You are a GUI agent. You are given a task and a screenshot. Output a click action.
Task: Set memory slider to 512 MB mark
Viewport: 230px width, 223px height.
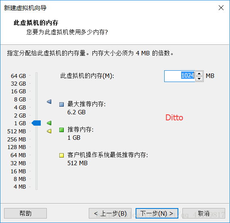pos(37,131)
